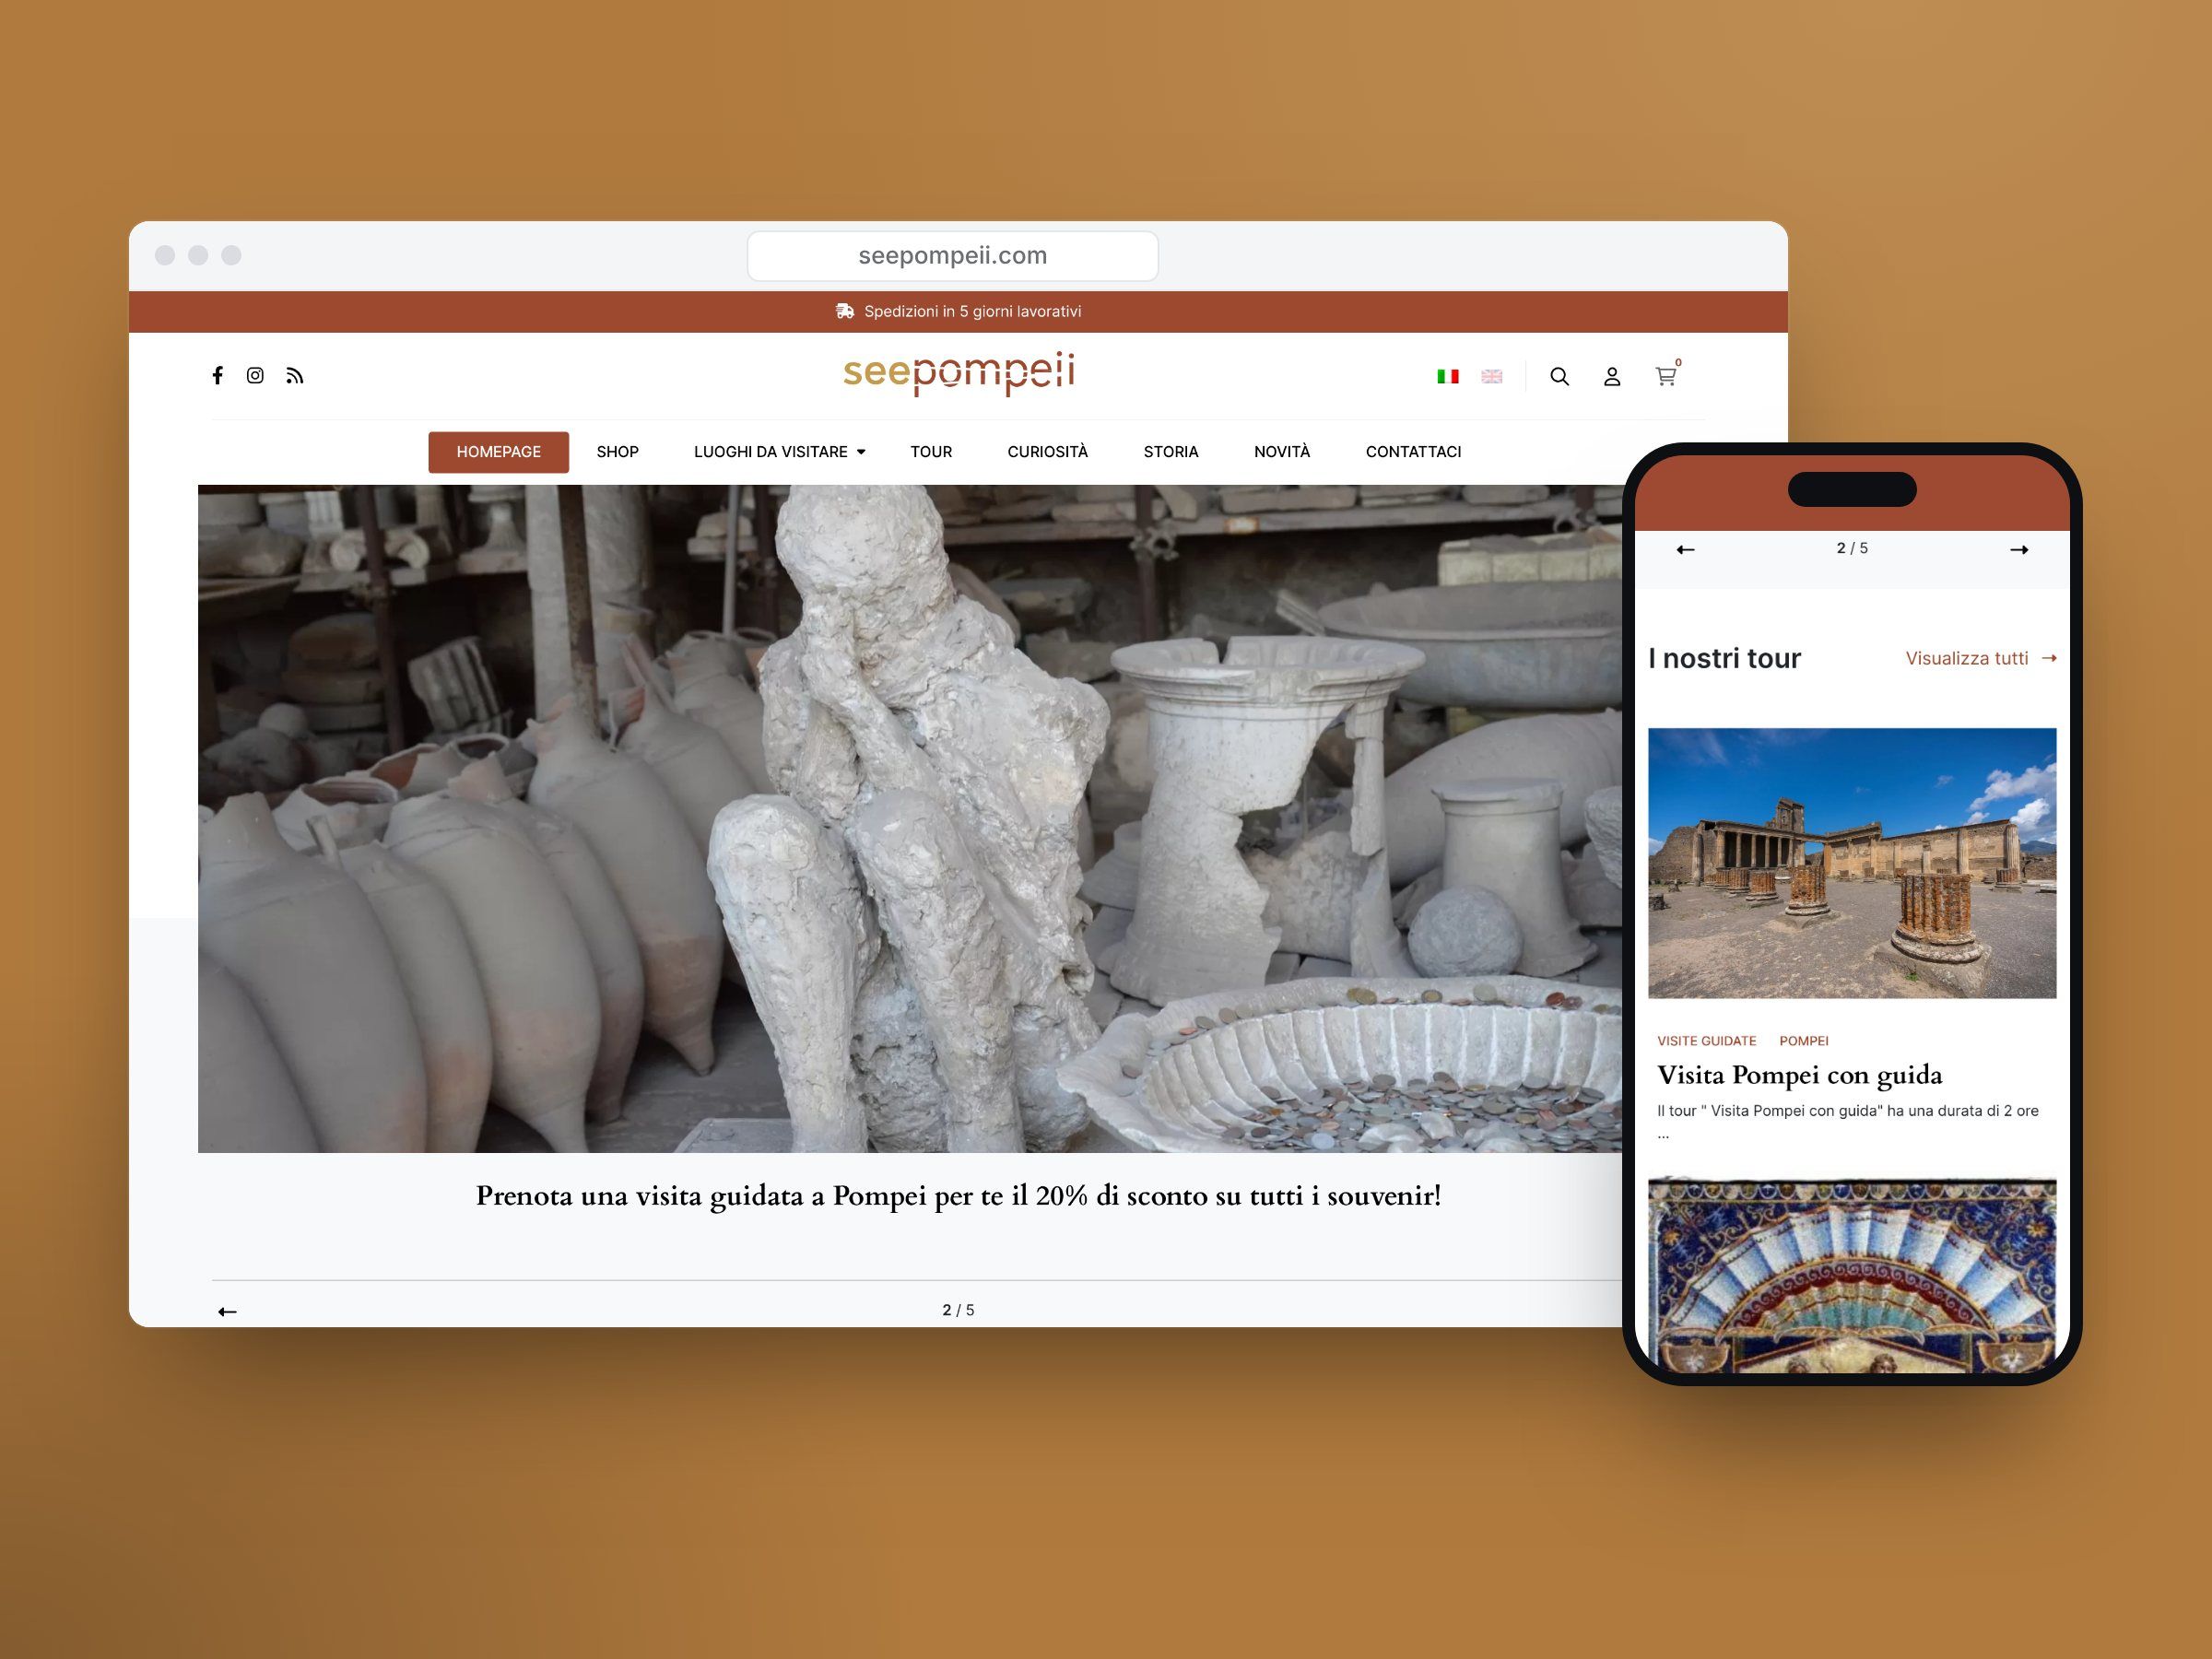Click the 2 / 5 counter on phone
This screenshot has width=2212, height=1659.
coord(1852,548)
